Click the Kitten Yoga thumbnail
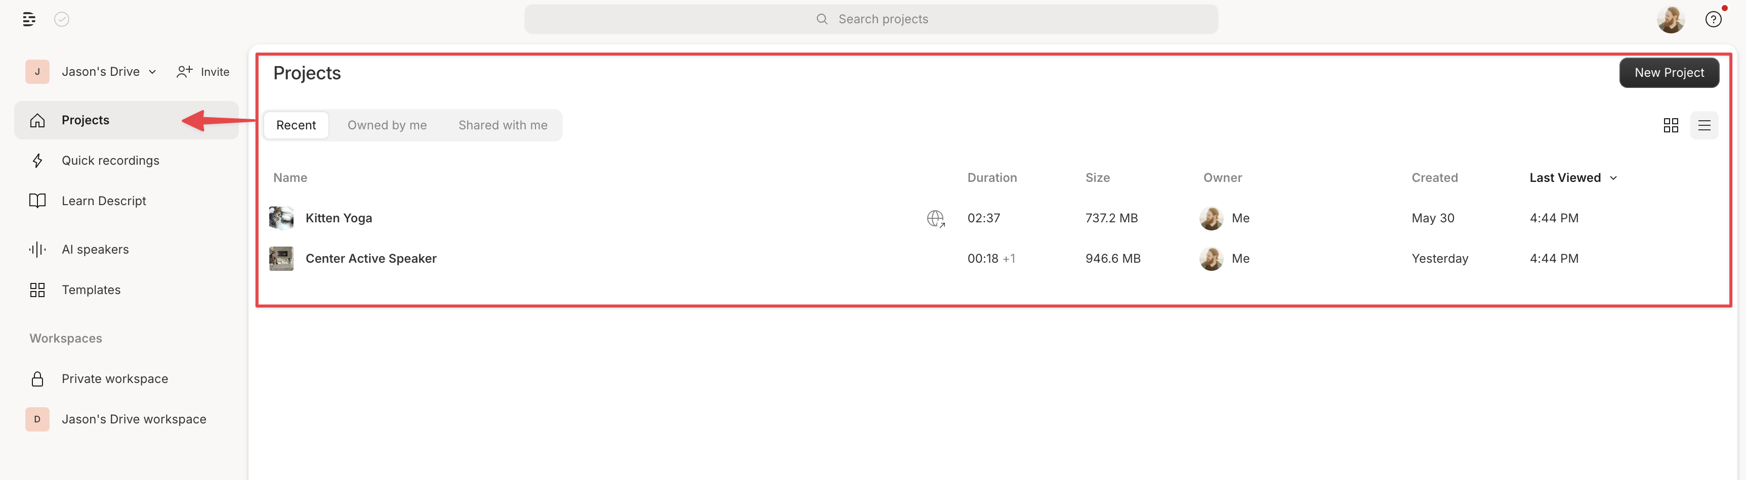 pos(280,218)
